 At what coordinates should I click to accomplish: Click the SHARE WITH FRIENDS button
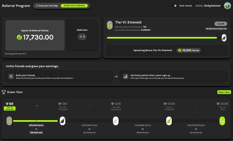coord(74,6)
